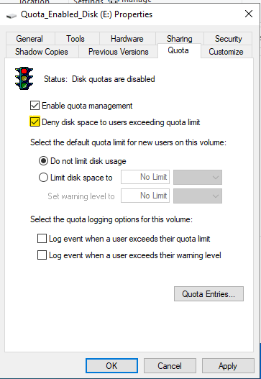Enable logging when user exceeds quota limit
The height and width of the screenshot is (379, 261).
(x=42, y=239)
